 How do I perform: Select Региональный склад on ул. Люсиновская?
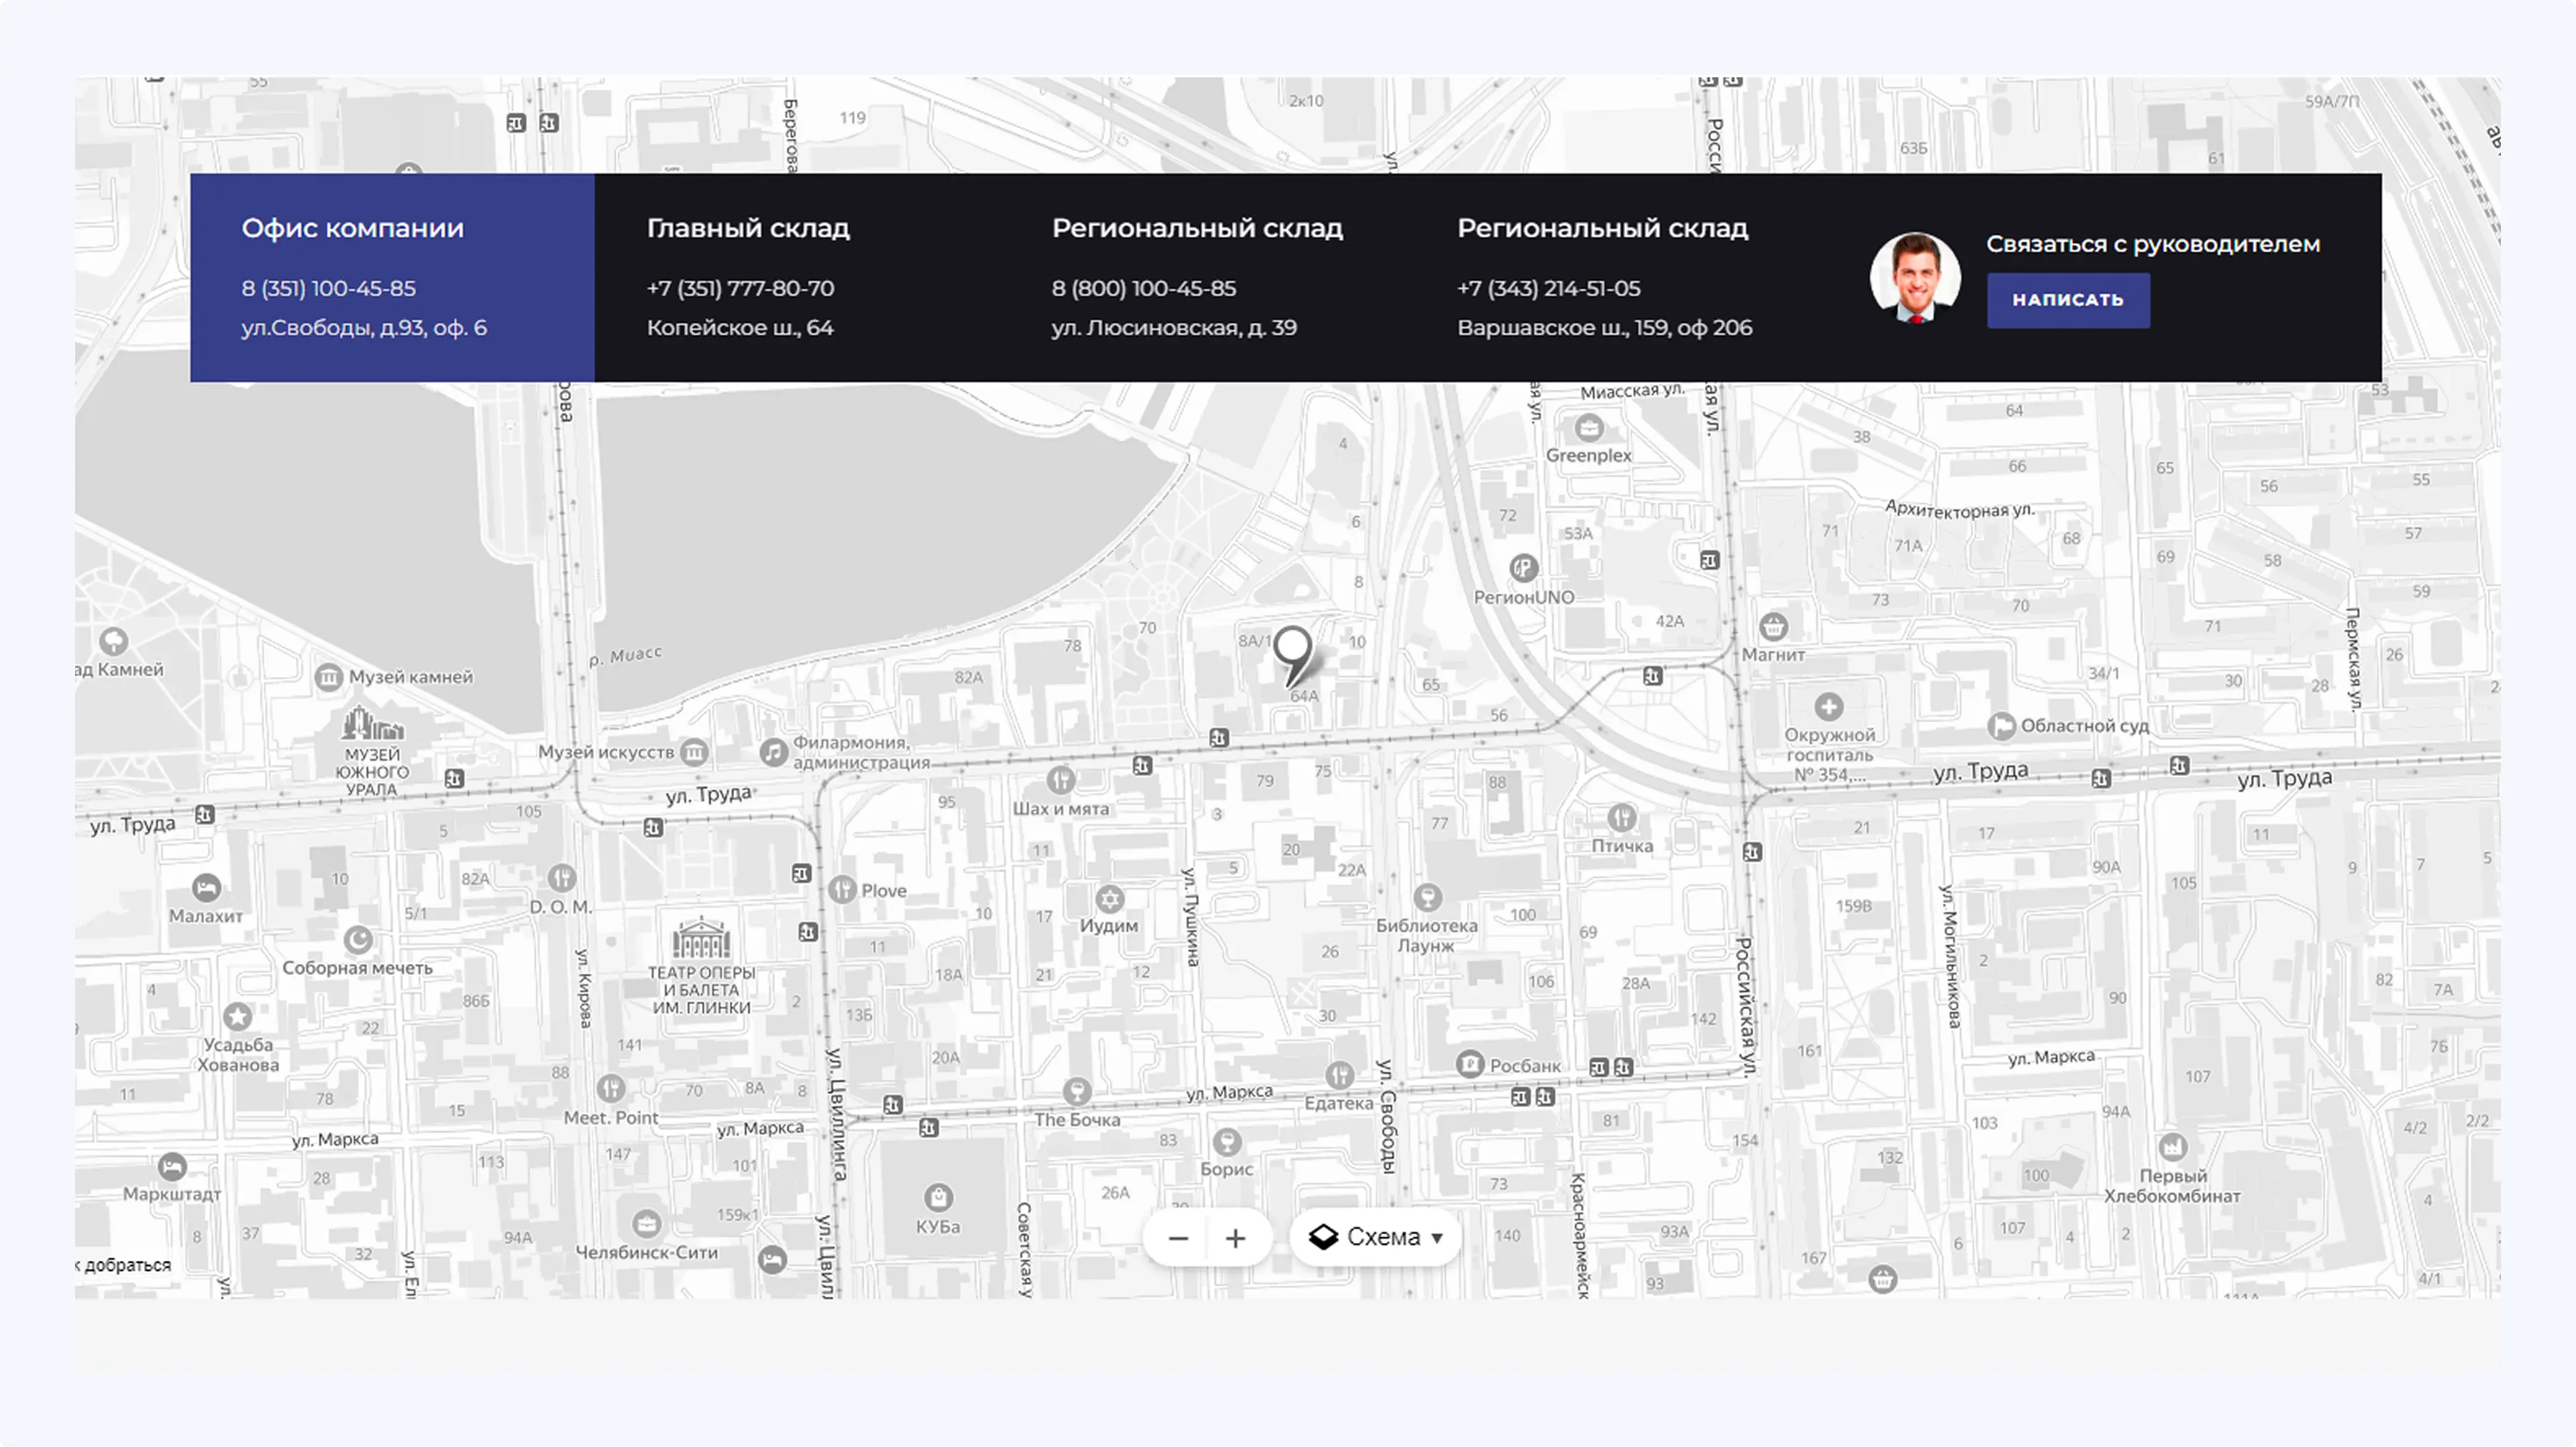tap(1196, 228)
